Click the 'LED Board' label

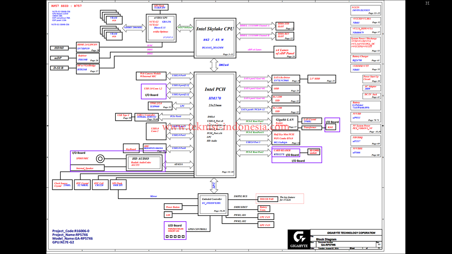click(x=175, y=225)
